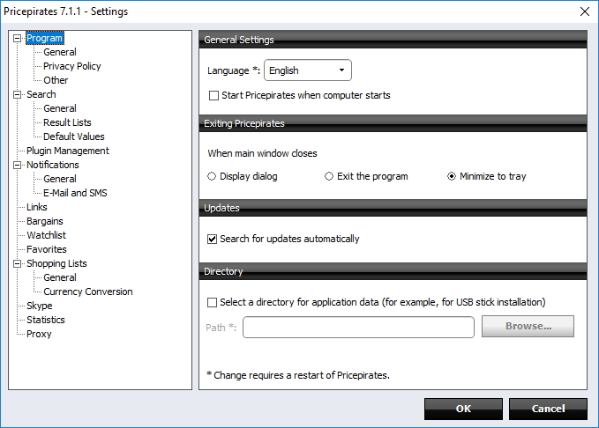The height and width of the screenshot is (428, 599).
Task: Select the Notifications tree item
Action: [53, 166]
